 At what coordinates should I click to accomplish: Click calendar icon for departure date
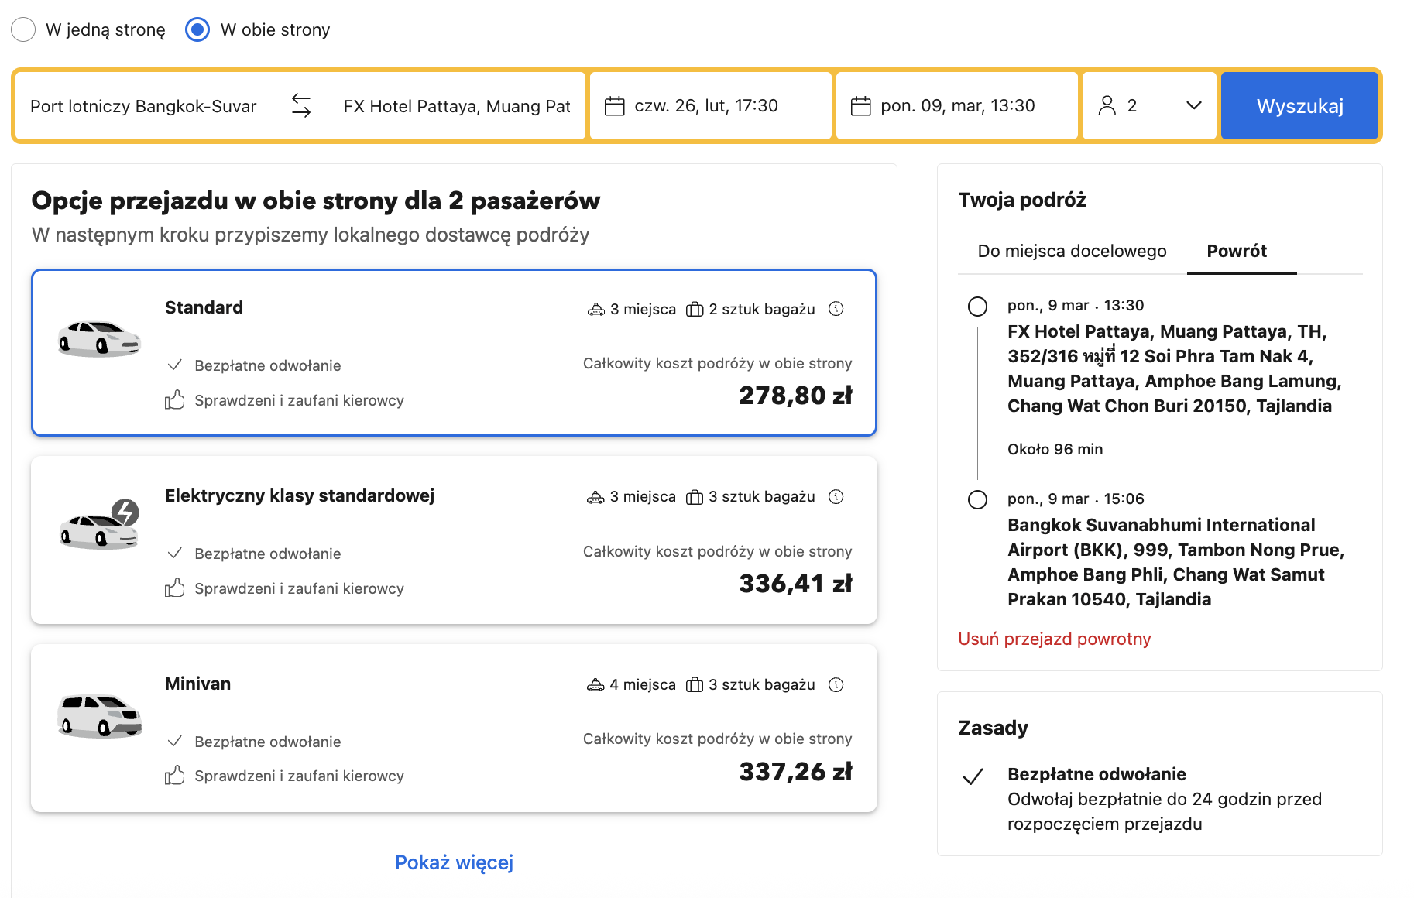(615, 106)
